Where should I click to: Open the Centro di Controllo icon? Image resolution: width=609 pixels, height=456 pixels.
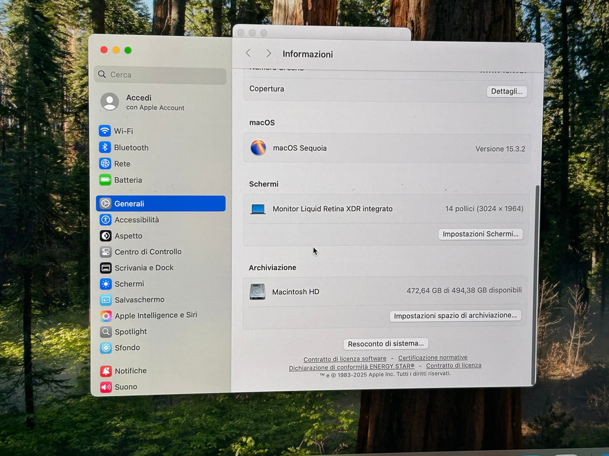[x=106, y=252]
